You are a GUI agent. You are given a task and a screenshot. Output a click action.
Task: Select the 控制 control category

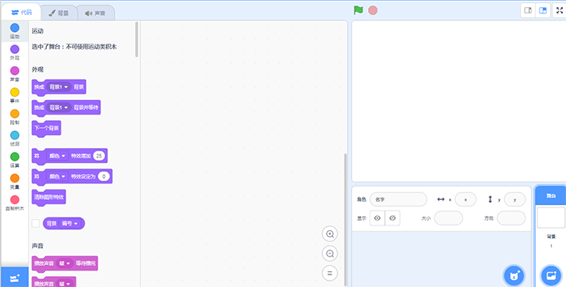pos(15,117)
